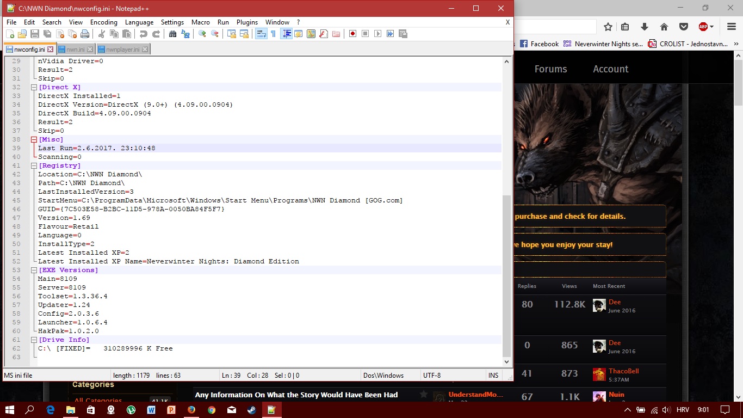This screenshot has width=743, height=418.
Task: Collapse the [Misc] section fold marker
Action: [x=34, y=139]
